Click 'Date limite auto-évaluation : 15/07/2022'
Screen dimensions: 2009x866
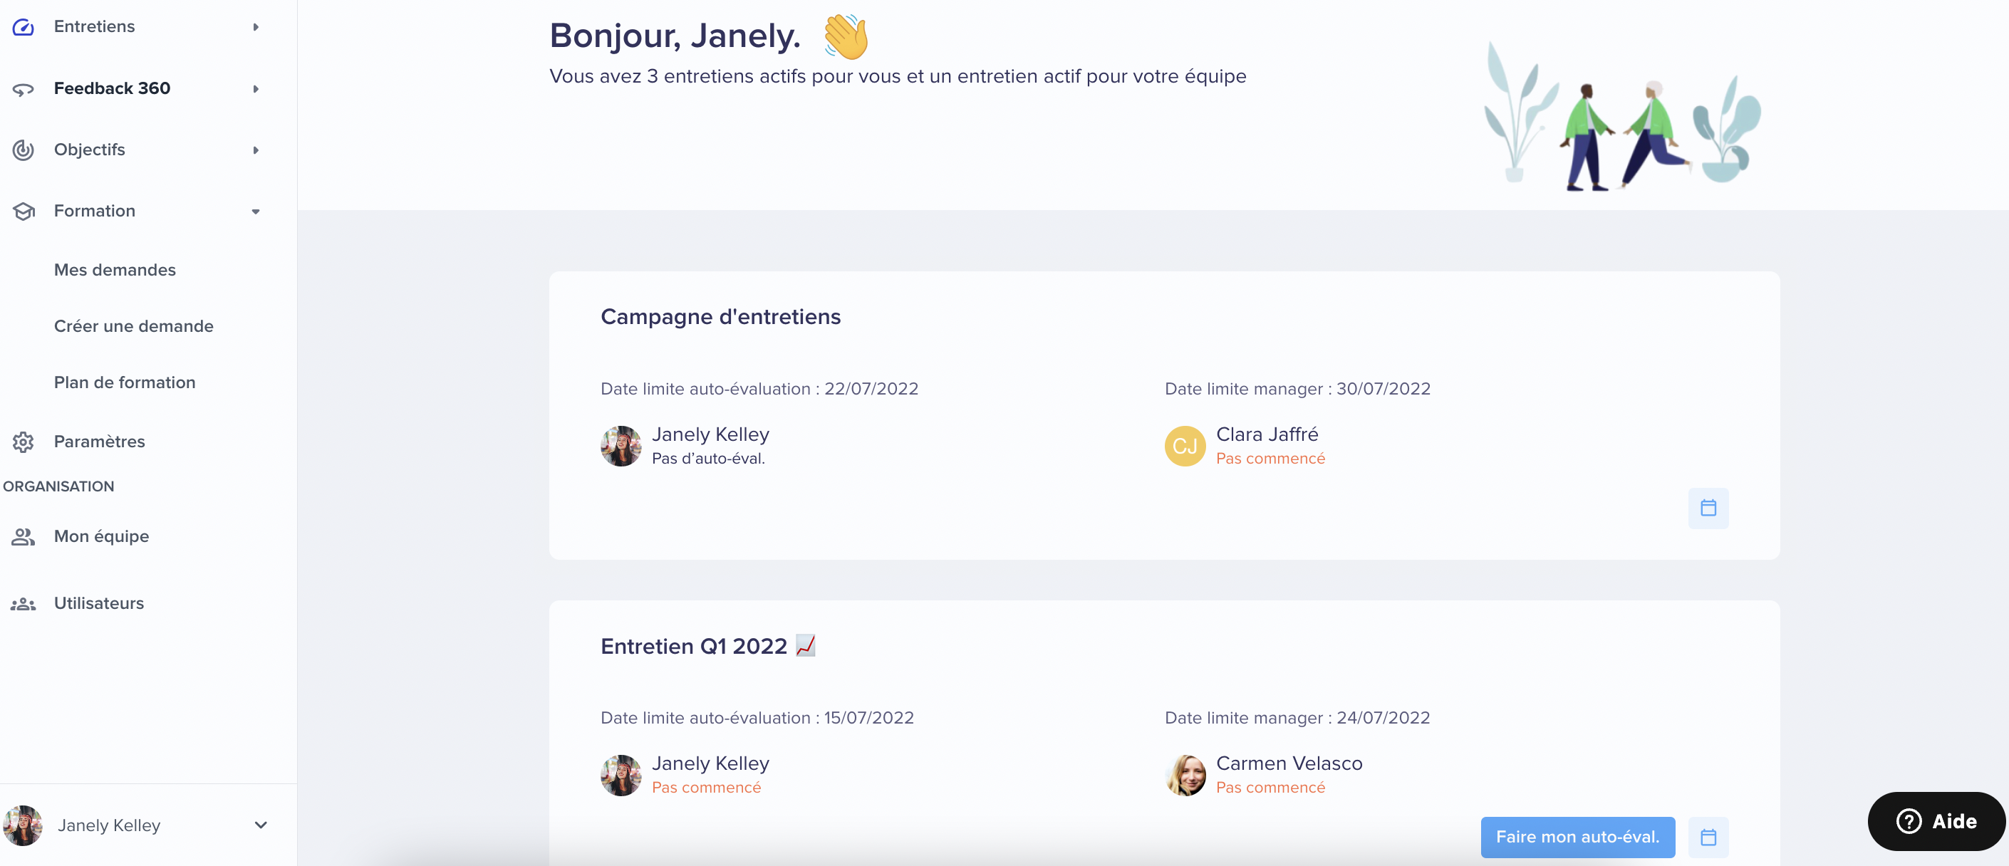(757, 718)
